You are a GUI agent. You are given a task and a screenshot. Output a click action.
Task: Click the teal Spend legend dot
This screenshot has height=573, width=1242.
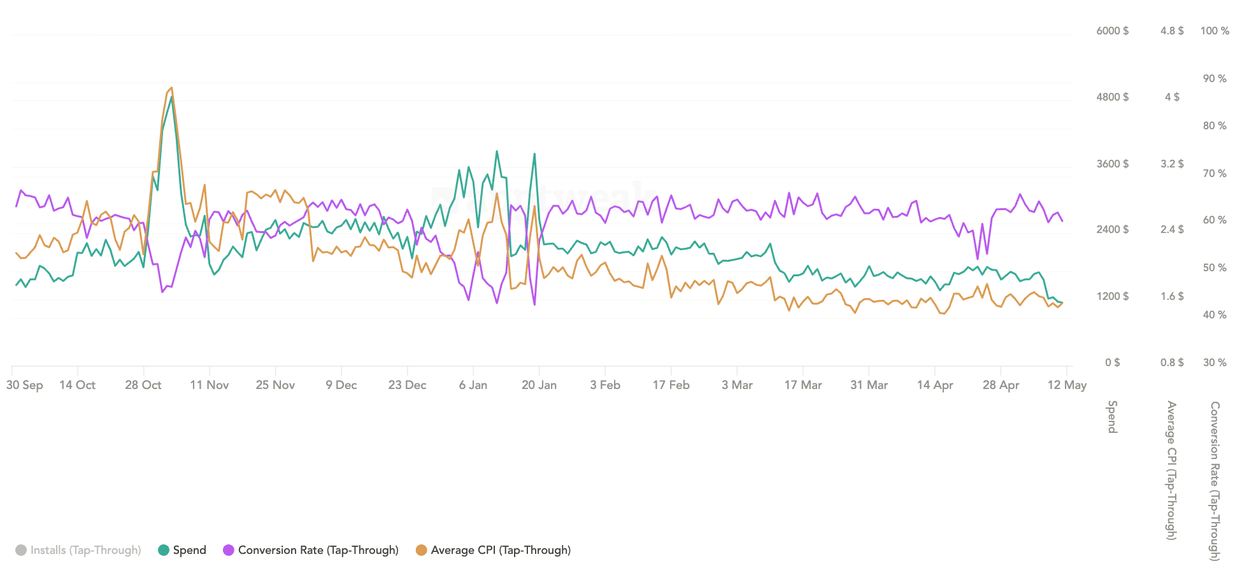tap(164, 550)
